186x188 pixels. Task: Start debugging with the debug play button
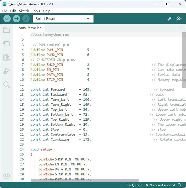26,19
